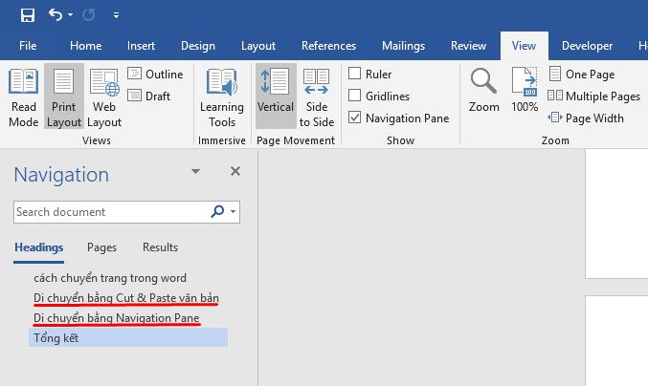Open the Undo history dropdown arrow
648x386 pixels.
click(70, 15)
